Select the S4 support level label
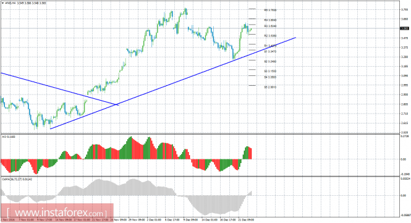 click(x=270, y=77)
